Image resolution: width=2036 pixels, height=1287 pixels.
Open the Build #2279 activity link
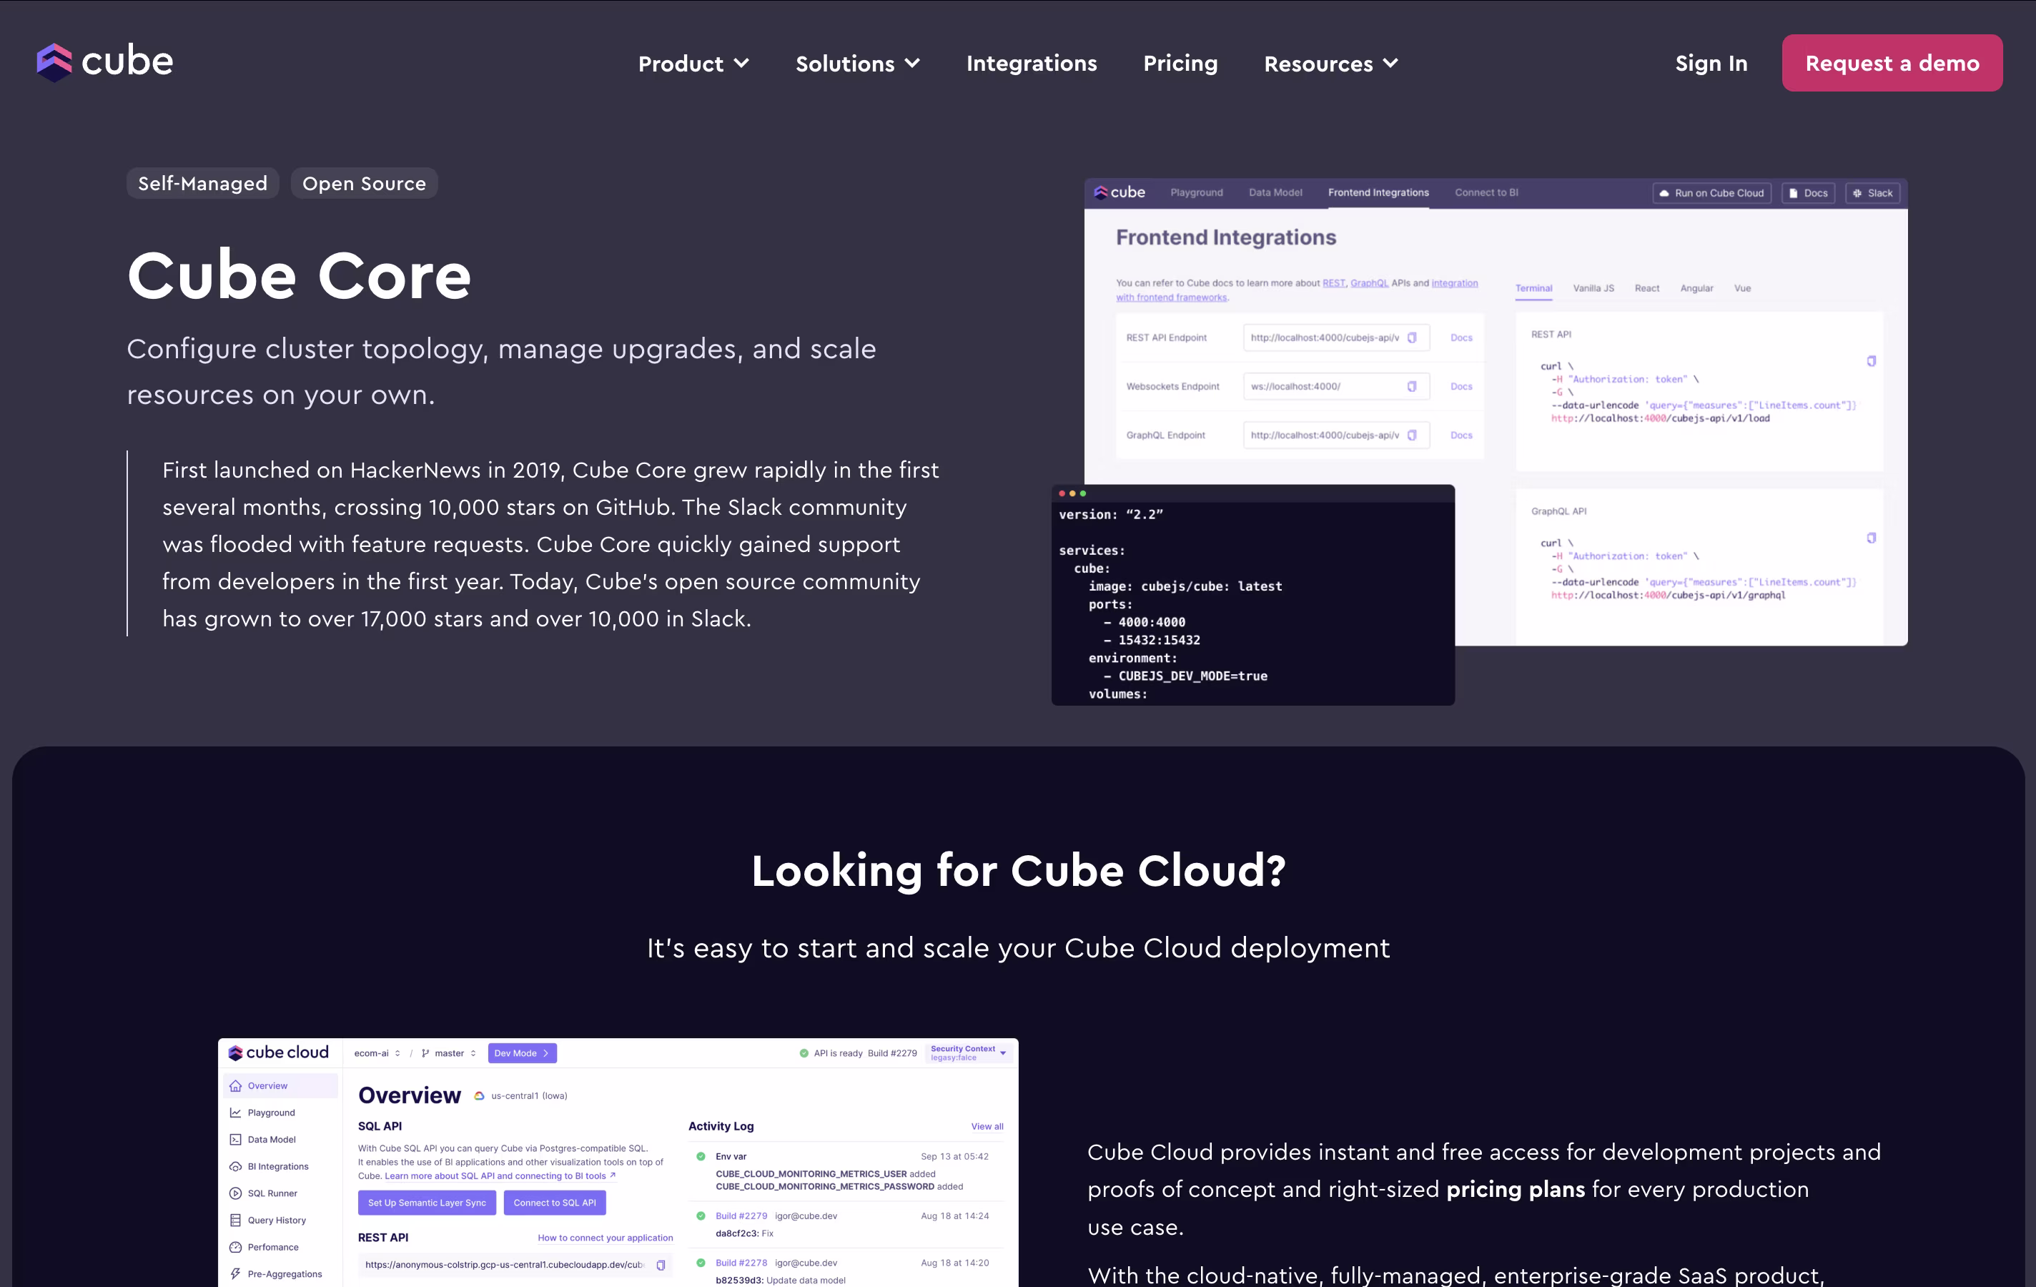741,1216
